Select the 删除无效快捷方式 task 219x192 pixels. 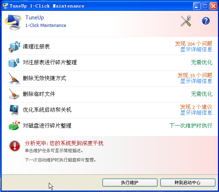(110, 78)
